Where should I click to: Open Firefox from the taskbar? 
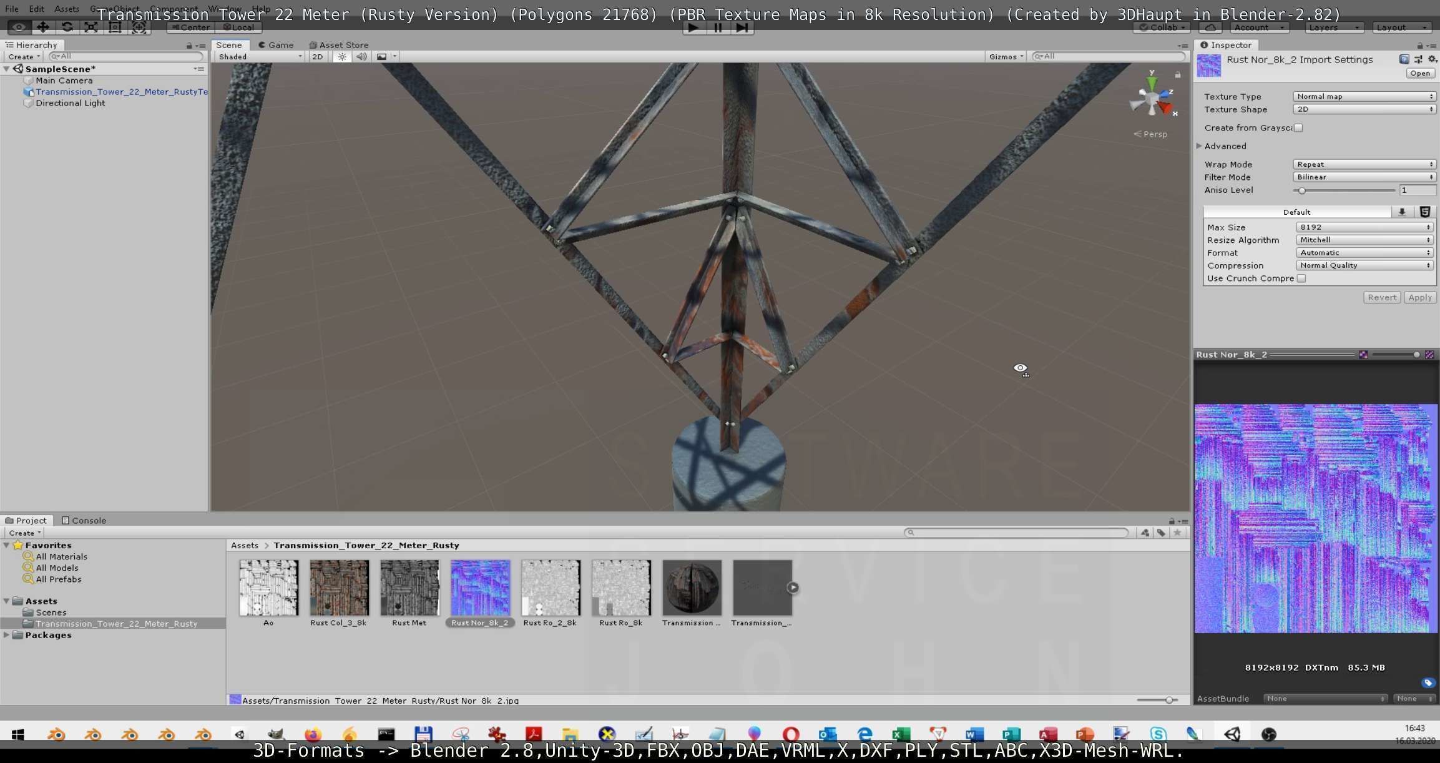tap(313, 734)
